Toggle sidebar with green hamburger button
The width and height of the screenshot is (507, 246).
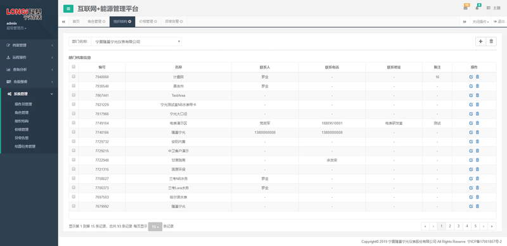pos(68,9)
